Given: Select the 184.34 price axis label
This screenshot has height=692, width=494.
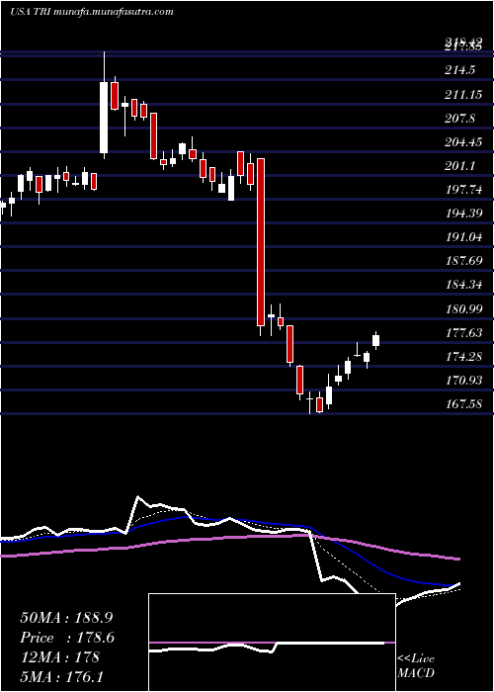Looking at the screenshot, I should (463, 285).
